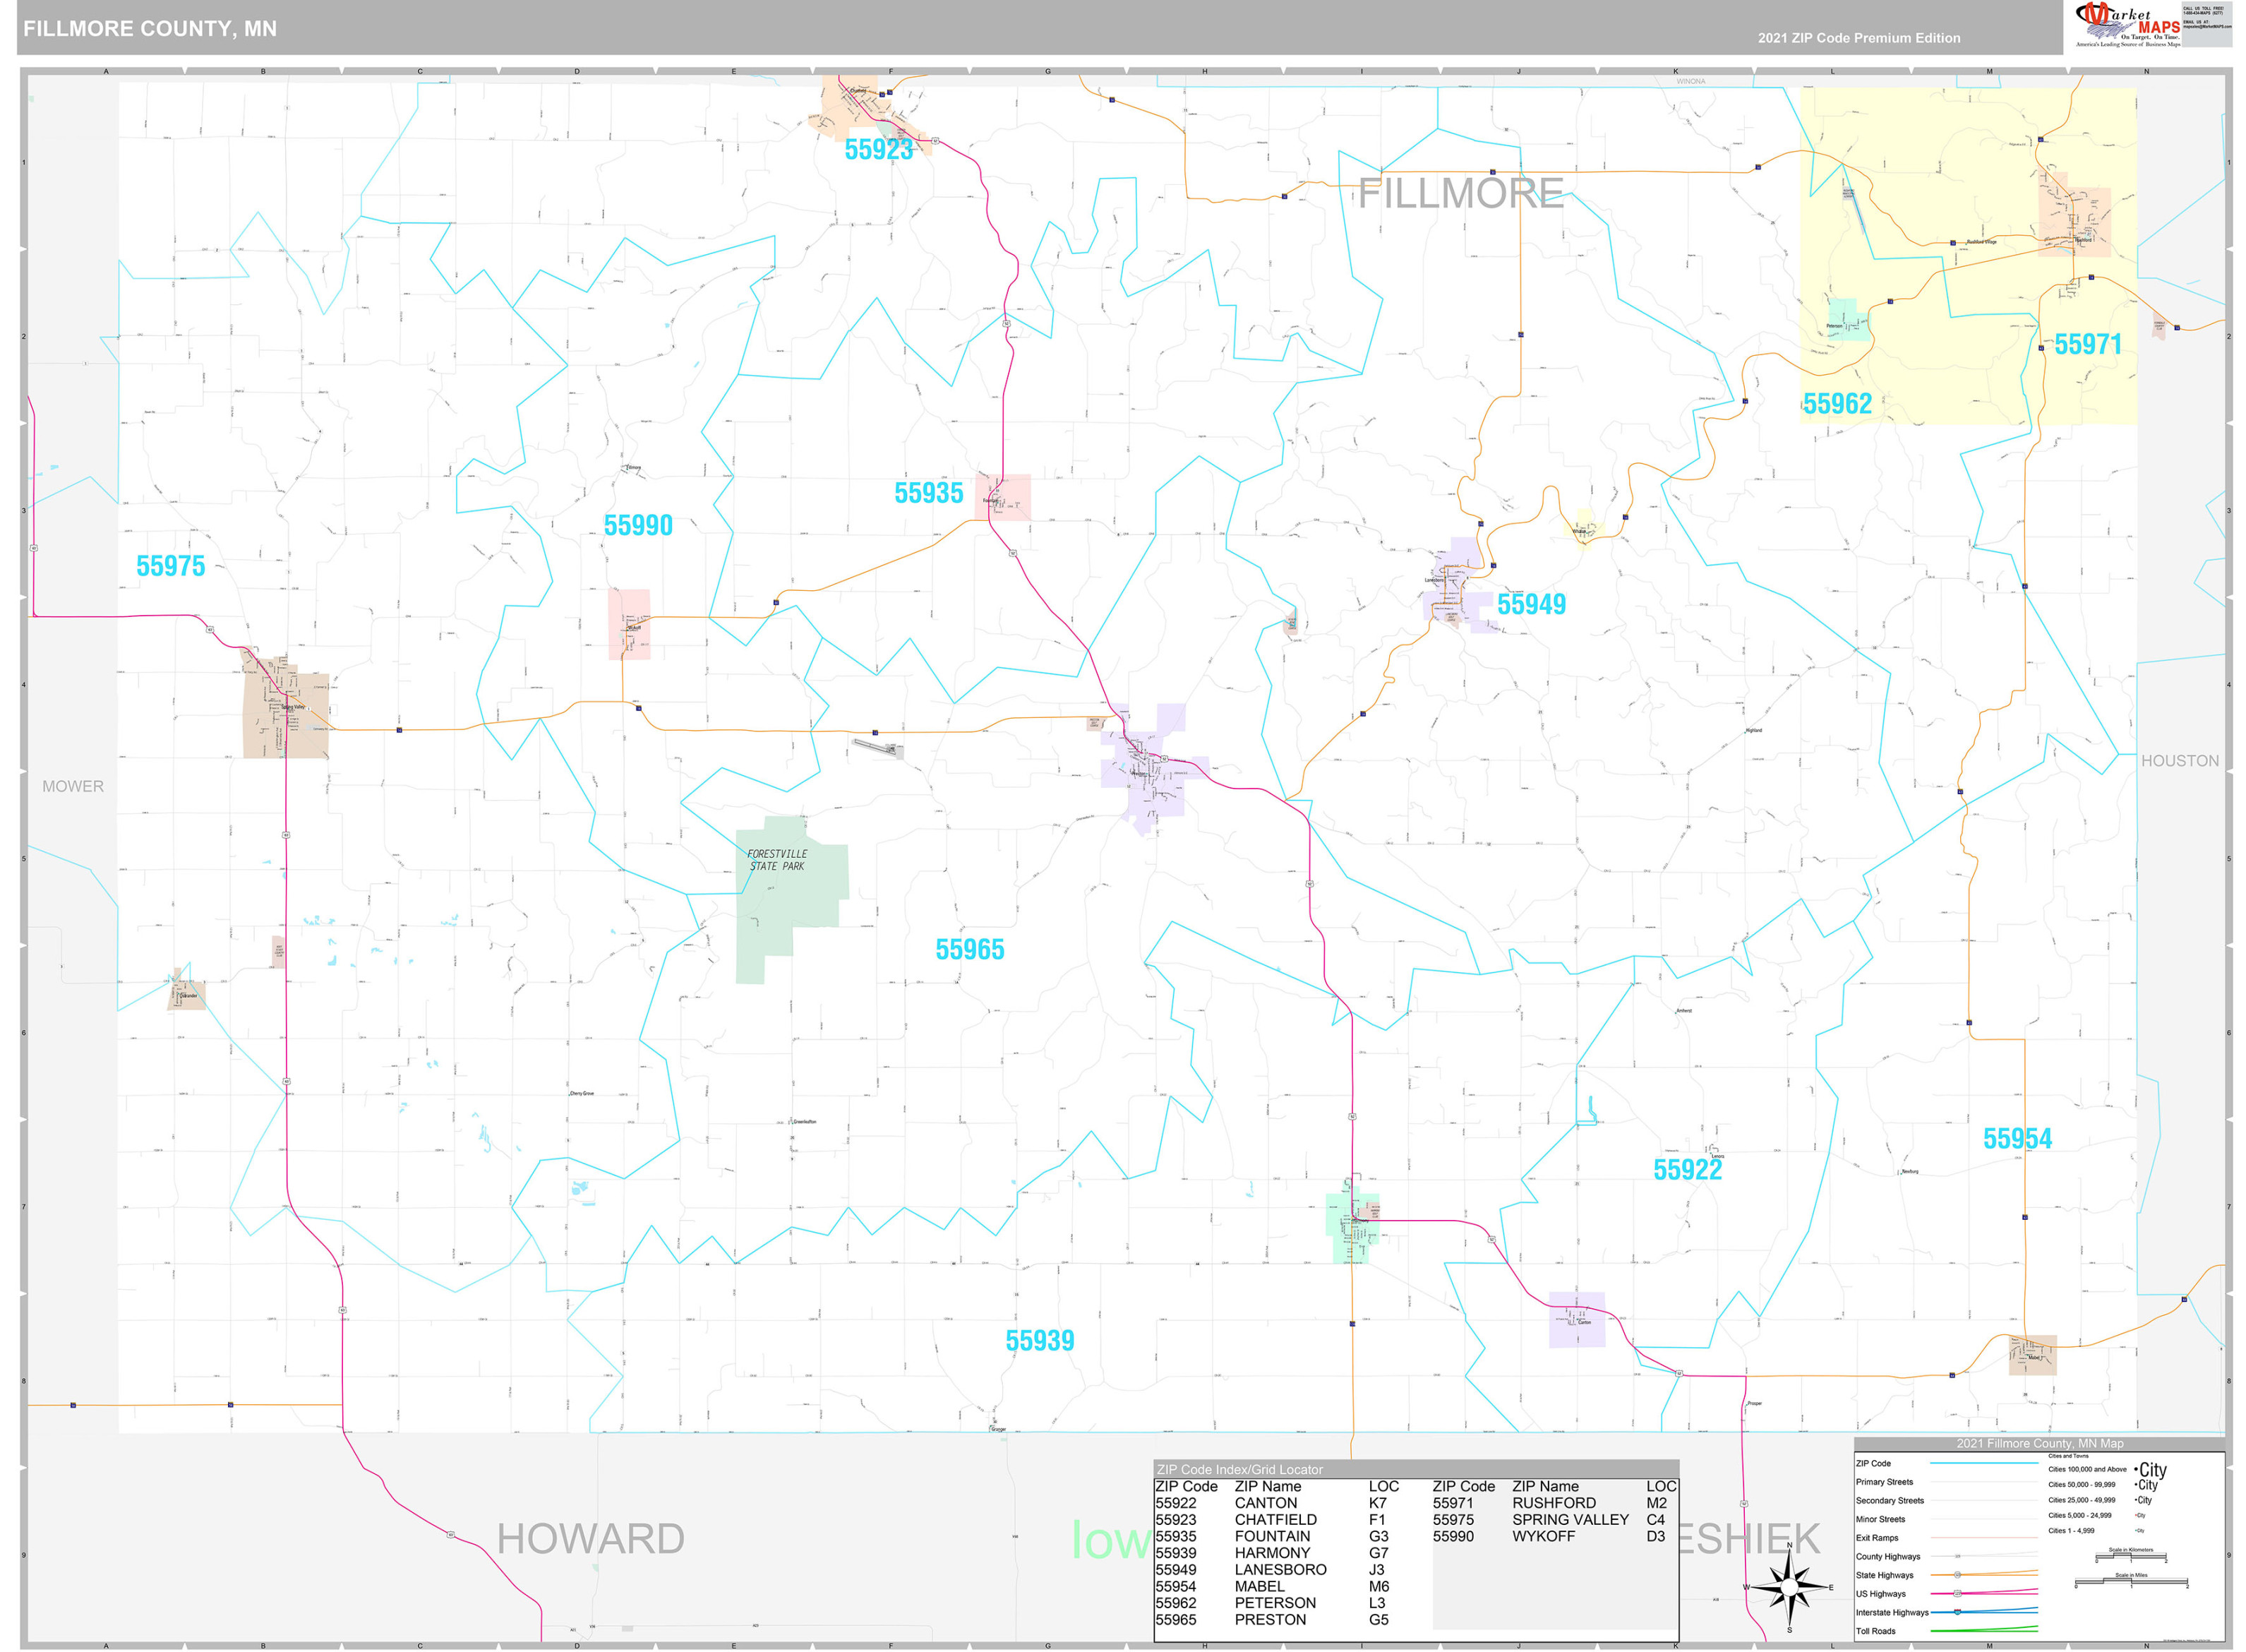
Task: Click the 55975 Spring Valley ZIP label
Action: 171,566
